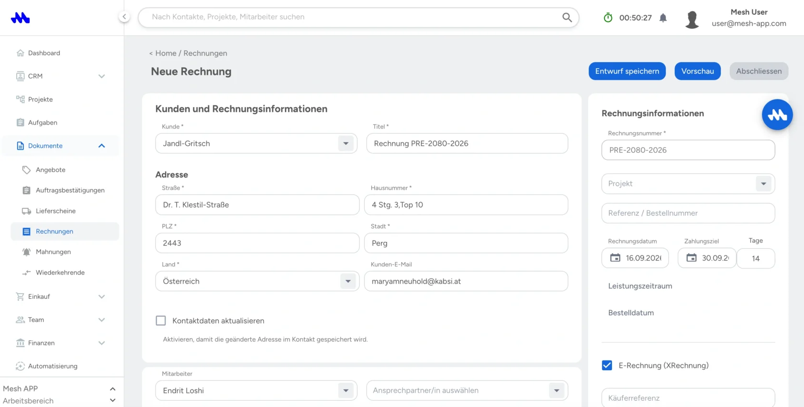Collapse the Dokumente section chevron
Screen dimensions: 804x407
coord(101,146)
